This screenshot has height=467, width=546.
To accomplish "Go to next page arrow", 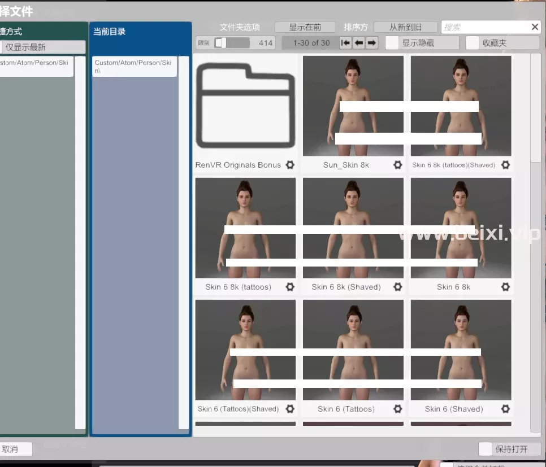I will coord(371,43).
